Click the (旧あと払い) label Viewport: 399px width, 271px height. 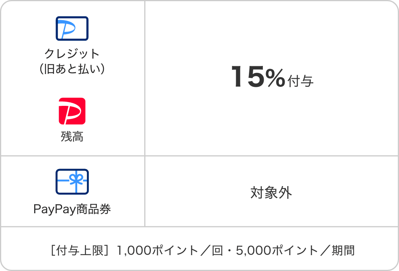pyautogui.click(x=72, y=69)
